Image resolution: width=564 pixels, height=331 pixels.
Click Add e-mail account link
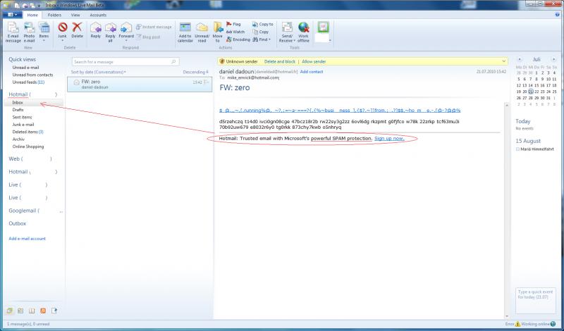(x=27, y=239)
